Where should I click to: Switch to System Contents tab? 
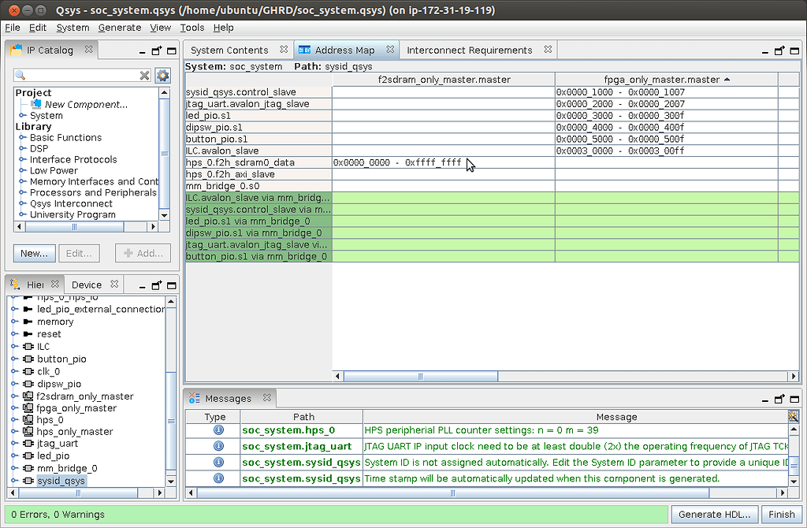click(x=229, y=50)
